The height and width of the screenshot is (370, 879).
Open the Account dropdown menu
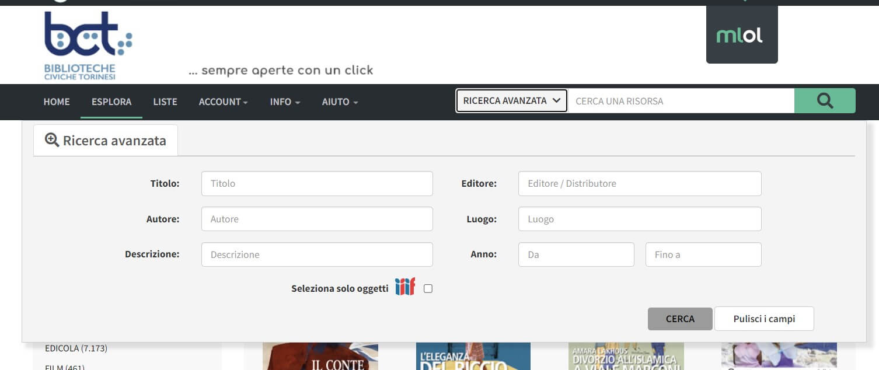pyautogui.click(x=223, y=102)
